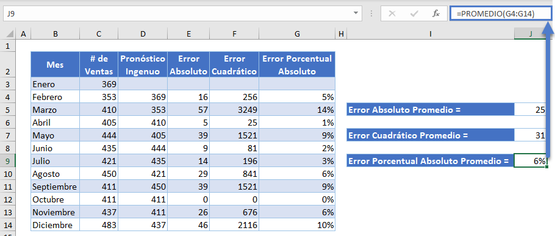Viewport: 555px width, 236px height.
Task: Select the Junio cell
Action: [56, 148]
